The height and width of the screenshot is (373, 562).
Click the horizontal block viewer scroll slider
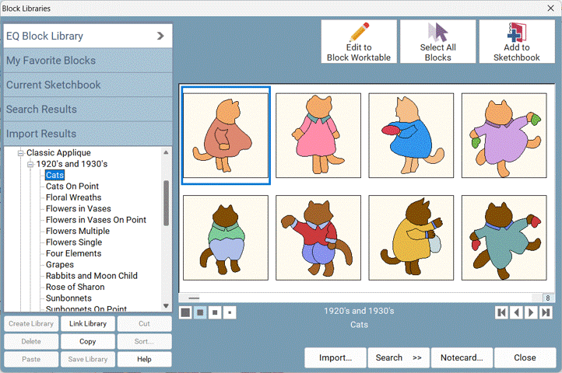point(194,298)
